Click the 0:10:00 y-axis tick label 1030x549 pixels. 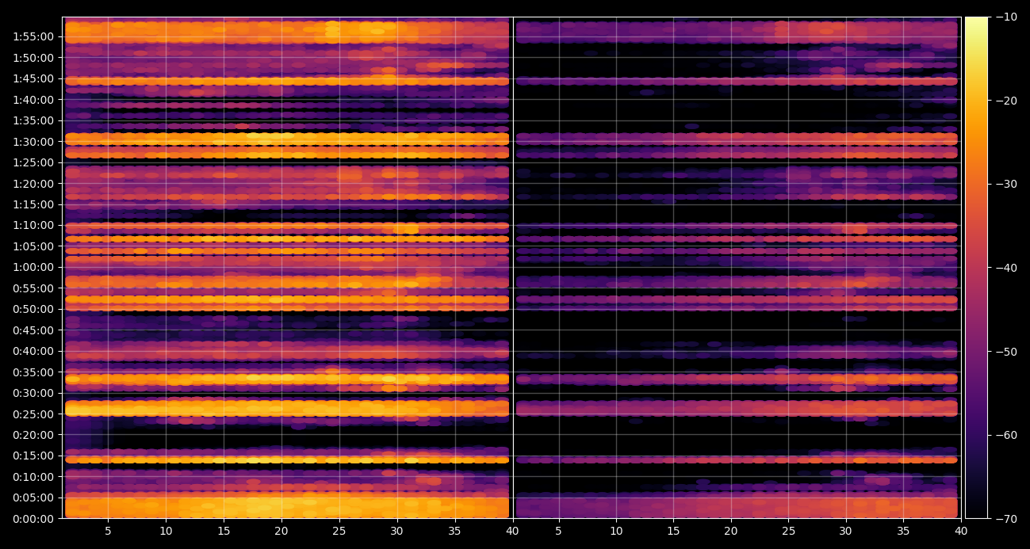pos(35,477)
